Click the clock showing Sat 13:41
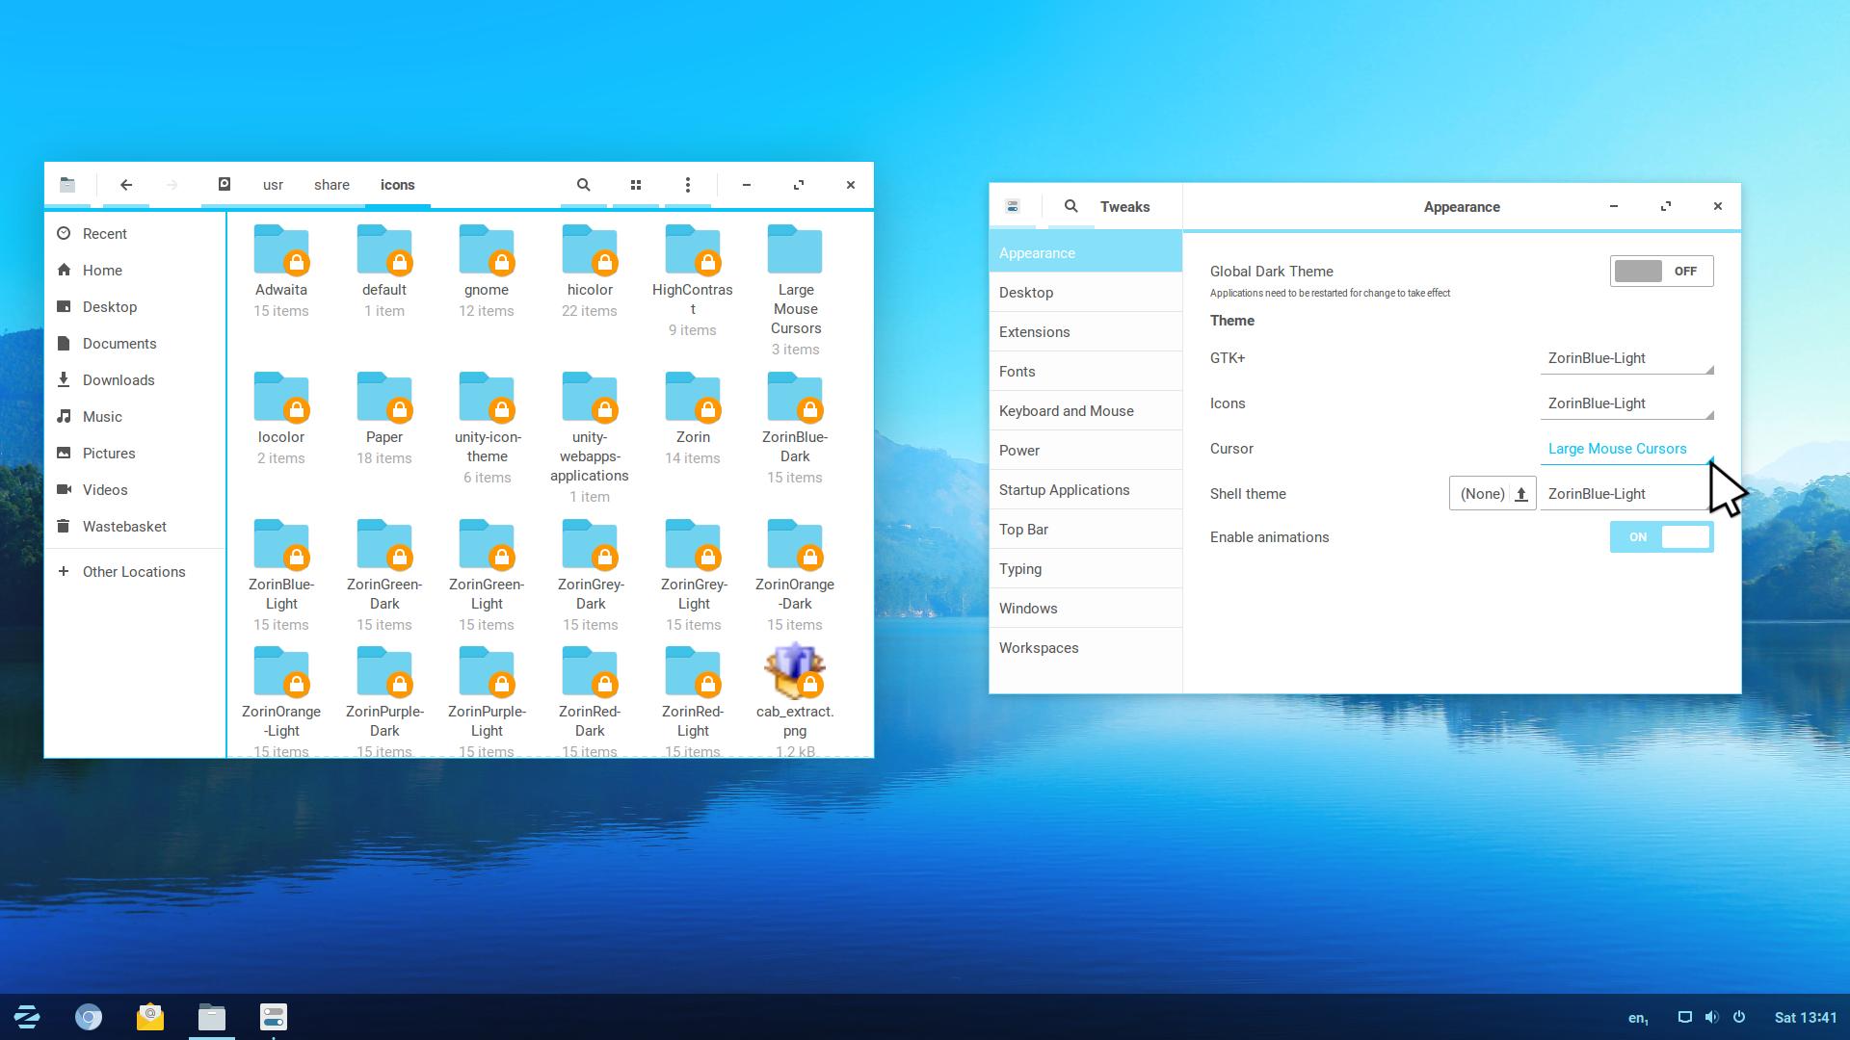The width and height of the screenshot is (1850, 1040). (1806, 1017)
